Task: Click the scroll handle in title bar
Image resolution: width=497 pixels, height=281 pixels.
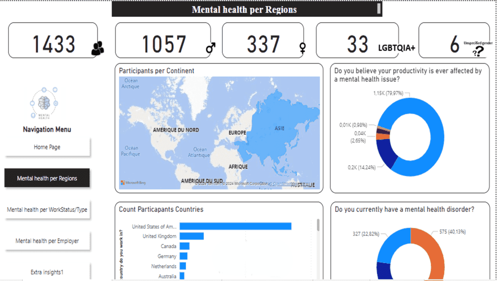Action: (x=379, y=9)
